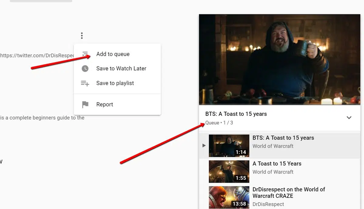Collapse the queue panel with the chevron

click(349, 118)
